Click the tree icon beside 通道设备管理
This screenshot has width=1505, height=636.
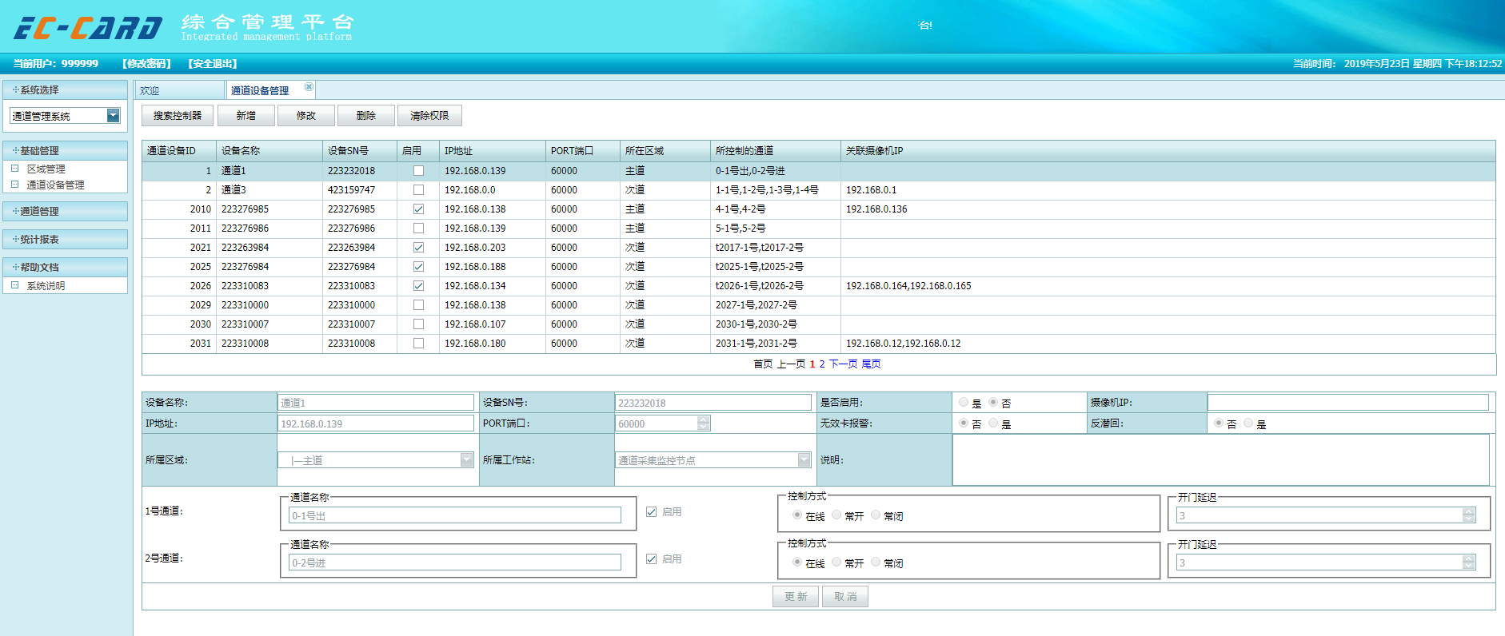click(x=14, y=185)
